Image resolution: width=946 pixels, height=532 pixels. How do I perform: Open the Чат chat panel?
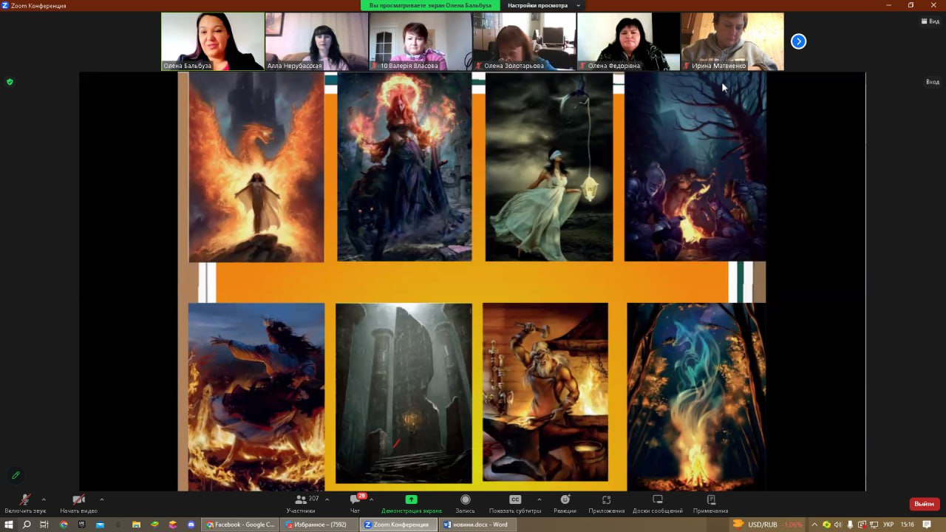coord(355,504)
